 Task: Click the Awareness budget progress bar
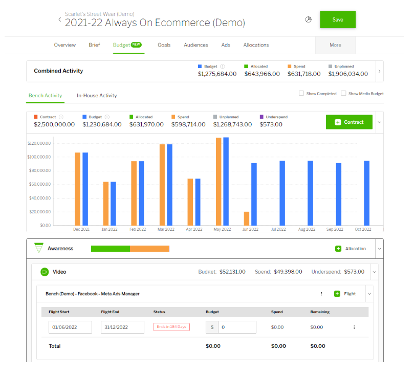point(130,249)
